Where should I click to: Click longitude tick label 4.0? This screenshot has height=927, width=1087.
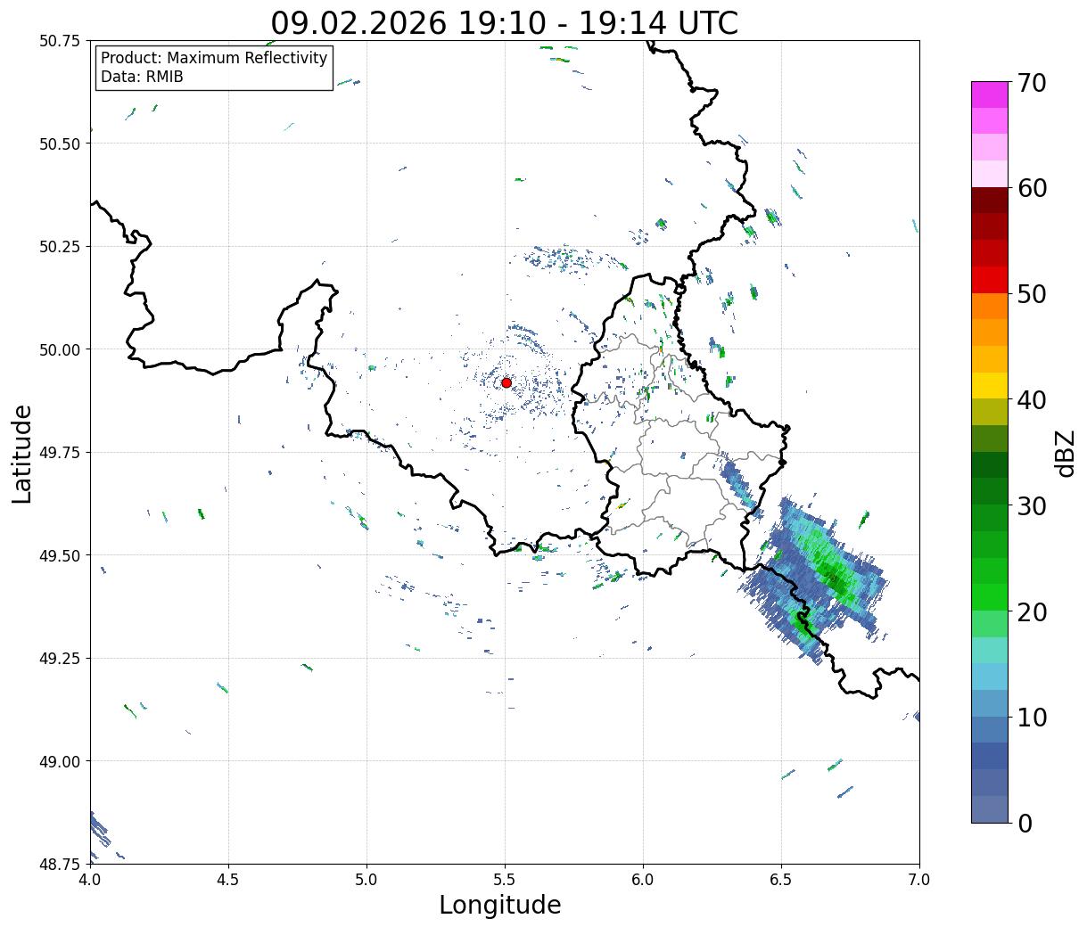[x=89, y=879]
